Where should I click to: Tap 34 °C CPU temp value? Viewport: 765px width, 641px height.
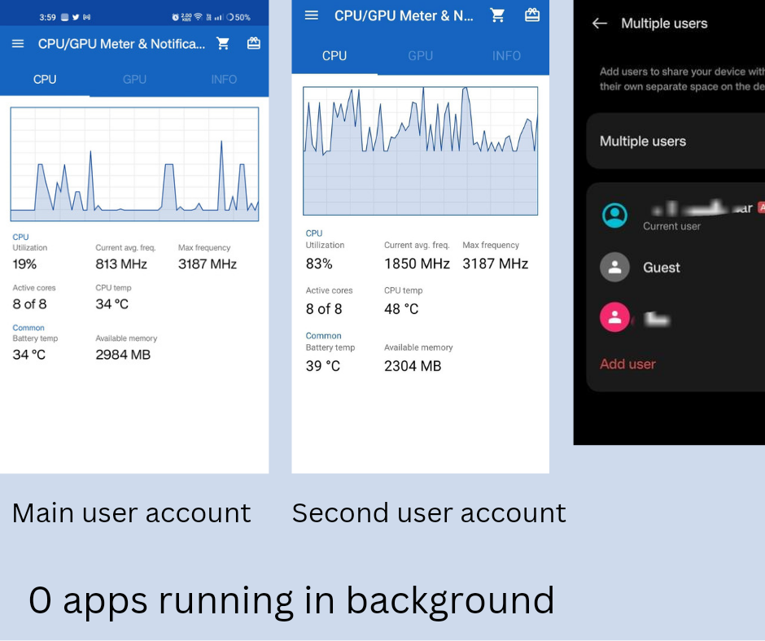pyautogui.click(x=111, y=304)
